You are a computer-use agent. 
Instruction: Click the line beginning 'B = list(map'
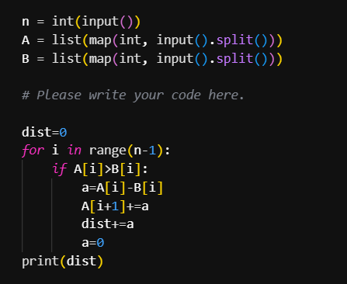pos(152,59)
